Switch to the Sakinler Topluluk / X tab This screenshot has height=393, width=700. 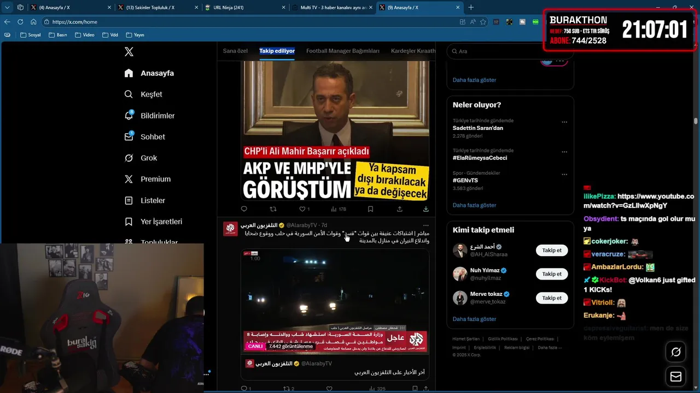[x=157, y=8]
